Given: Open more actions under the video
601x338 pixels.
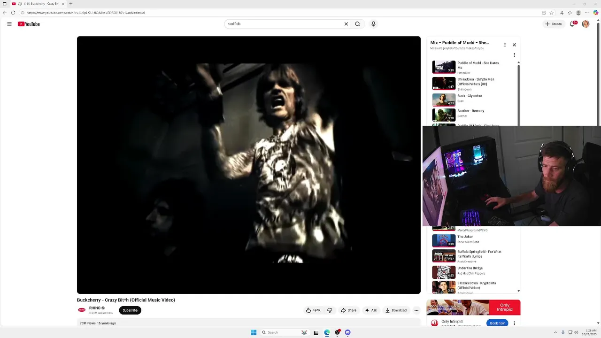Looking at the screenshot, I should (x=416, y=310).
